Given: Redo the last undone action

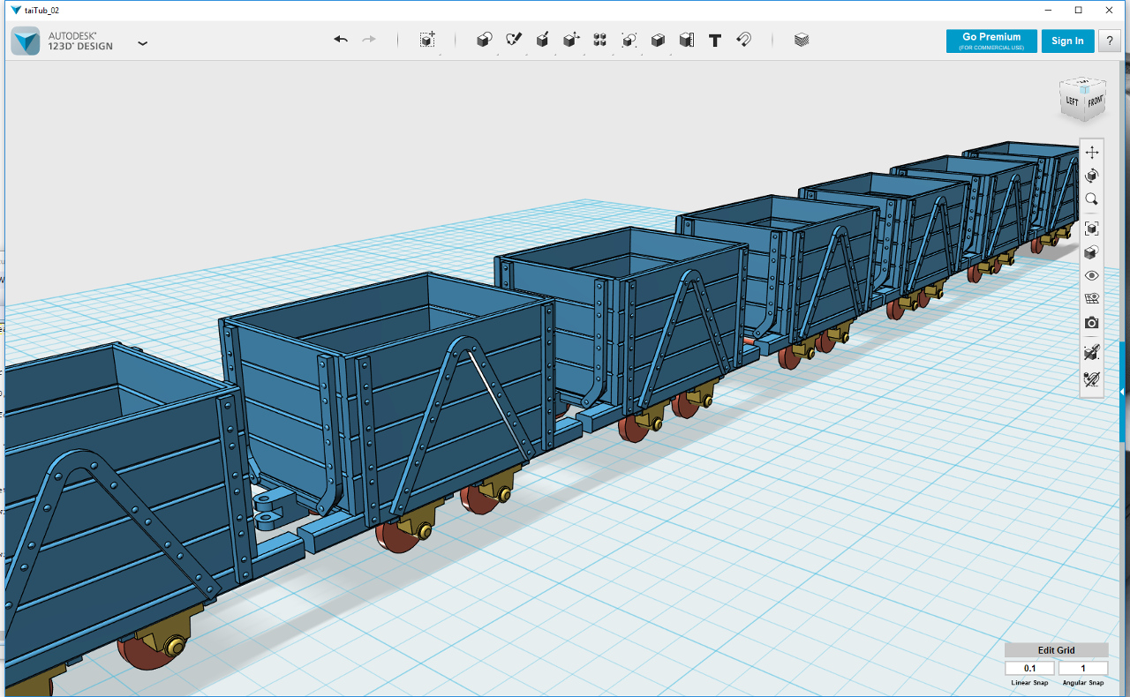Looking at the screenshot, I should pyautogui.click(x=369, y=40).
